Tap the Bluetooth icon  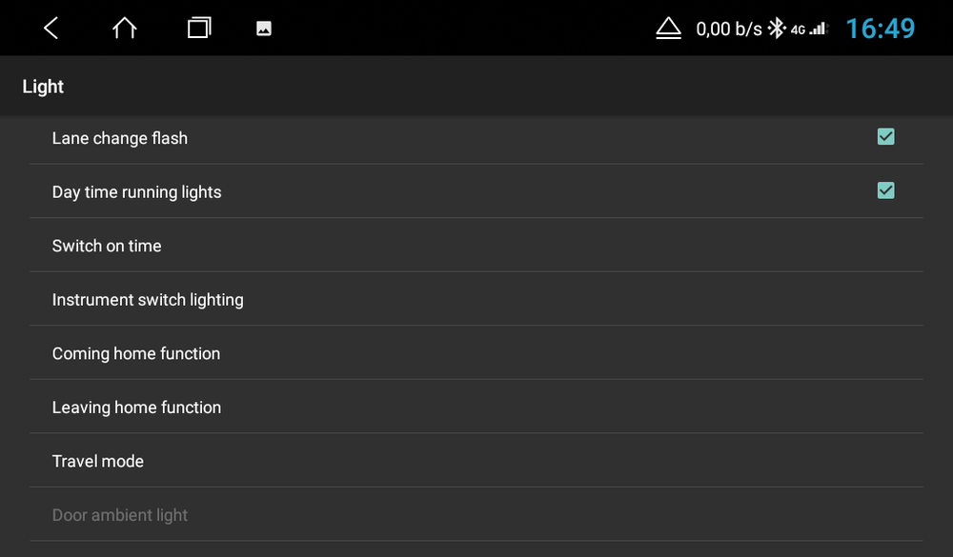[x=777, y=28]
